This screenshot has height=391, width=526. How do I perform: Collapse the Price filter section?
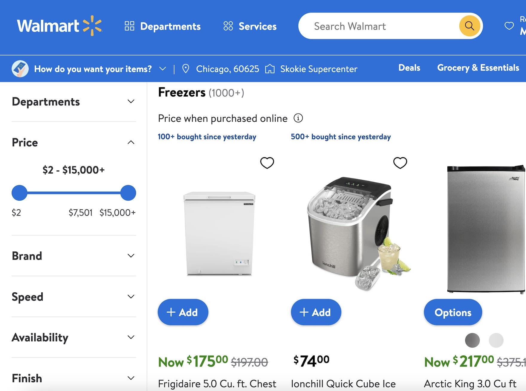coord(131,142)
